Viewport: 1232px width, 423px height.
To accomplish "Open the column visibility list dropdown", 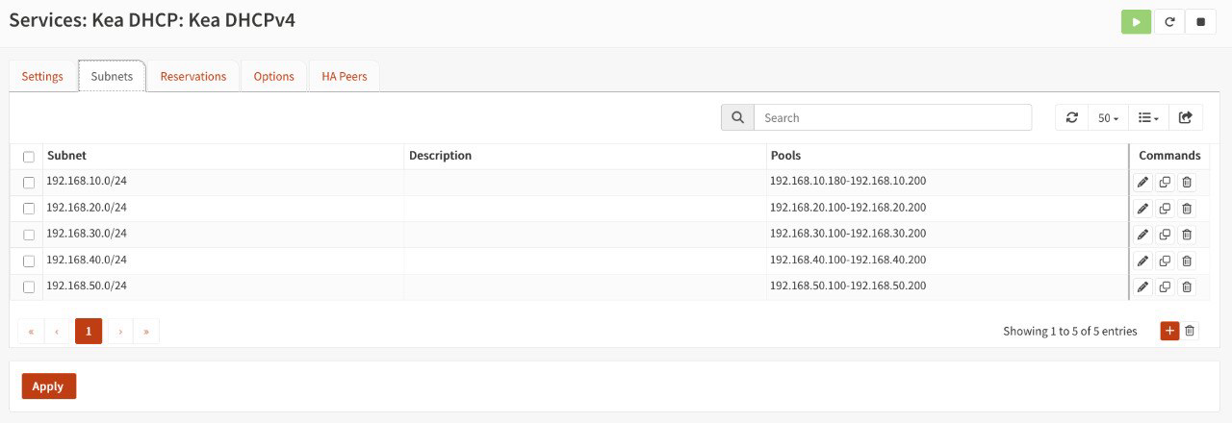I will point(1148,117).
